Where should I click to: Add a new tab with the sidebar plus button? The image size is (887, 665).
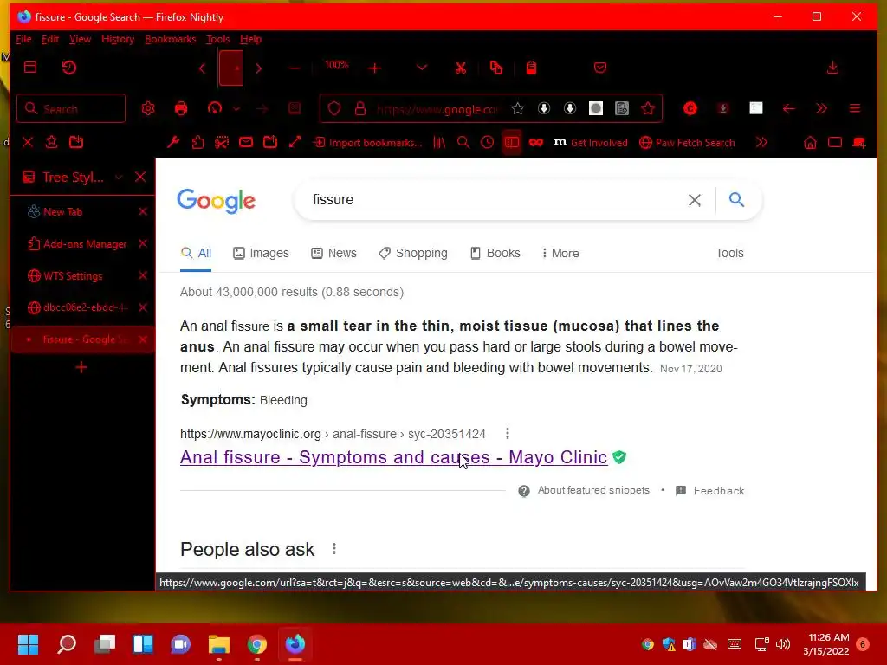coord(81,367)
